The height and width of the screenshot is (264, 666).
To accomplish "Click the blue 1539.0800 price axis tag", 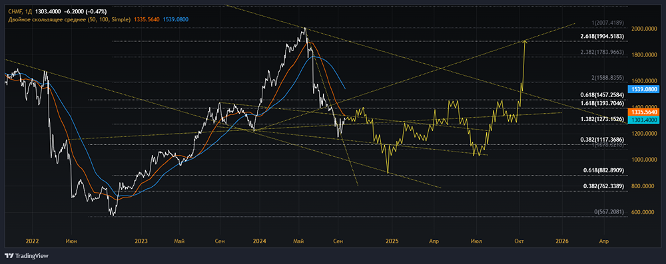I will point(645,89).
